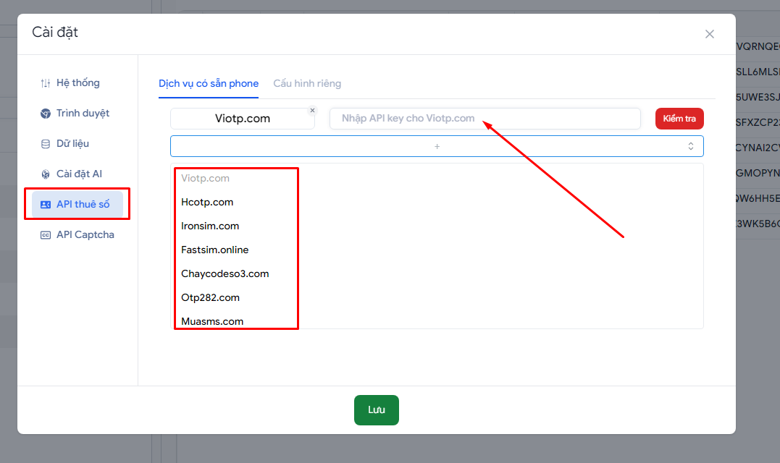Choose Otp282.com from the list
The width and height of the screenshot is (780, 463).
click(211, 297)
